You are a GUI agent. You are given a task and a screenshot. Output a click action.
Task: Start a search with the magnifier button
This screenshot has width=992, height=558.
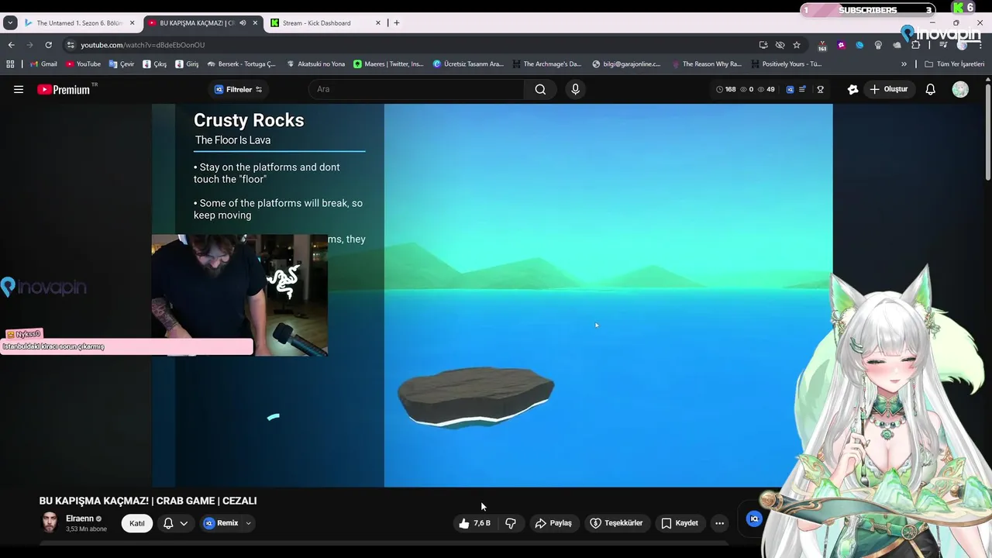[x=540, y=90]
